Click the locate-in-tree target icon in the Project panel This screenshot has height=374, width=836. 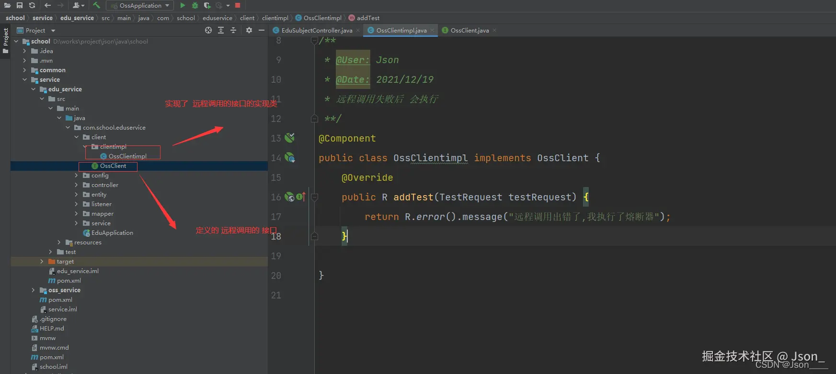[208, 30]
